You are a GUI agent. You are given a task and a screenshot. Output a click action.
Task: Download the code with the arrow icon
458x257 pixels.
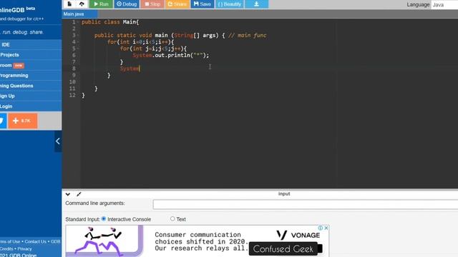[256, 4]
